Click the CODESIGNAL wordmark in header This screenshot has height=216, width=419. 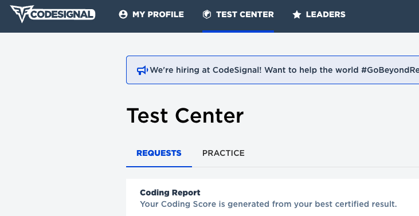pos(62,14)
